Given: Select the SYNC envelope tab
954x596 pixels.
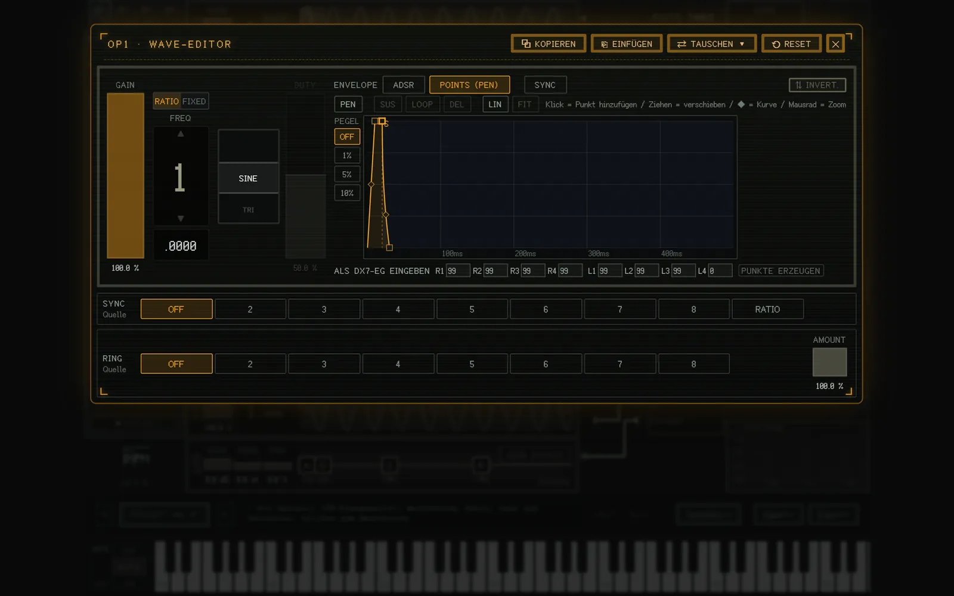Looking at the screenshot, I should click(545, 85).
